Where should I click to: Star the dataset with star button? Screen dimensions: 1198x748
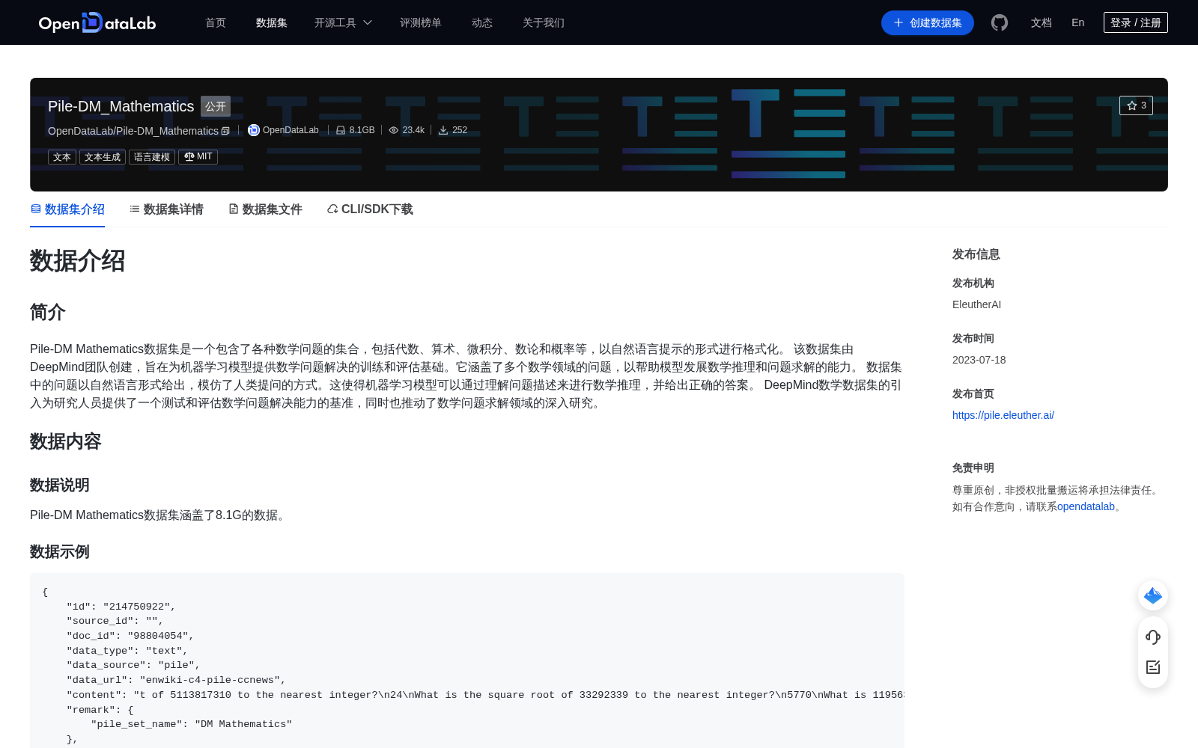click(x=1136, y=105)
